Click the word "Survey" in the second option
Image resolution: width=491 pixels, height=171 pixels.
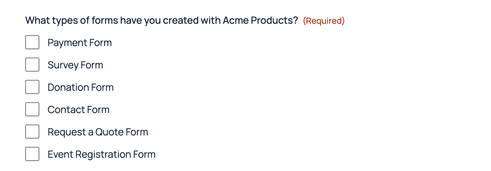[x=63, y=65]
